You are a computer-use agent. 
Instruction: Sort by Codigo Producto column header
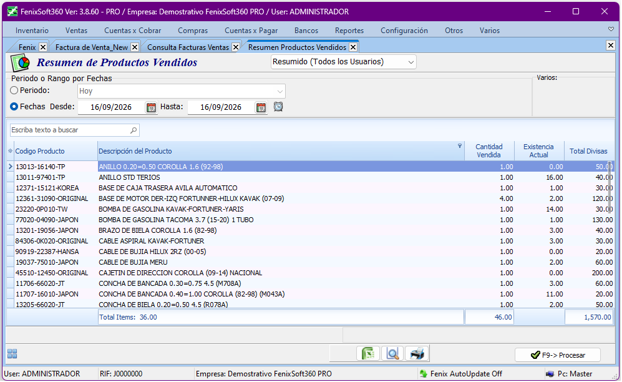click(x=56, y=151)
